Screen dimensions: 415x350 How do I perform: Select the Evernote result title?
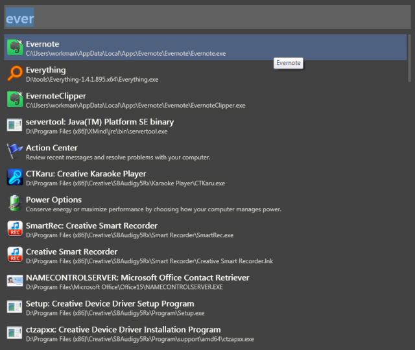[x=42, y=44]
